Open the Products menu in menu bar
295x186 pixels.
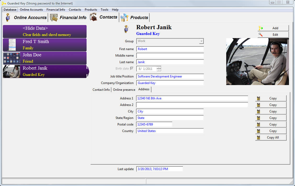point(91,10)
